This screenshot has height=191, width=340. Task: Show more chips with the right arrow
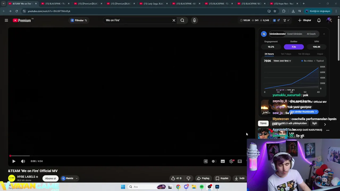325,124
